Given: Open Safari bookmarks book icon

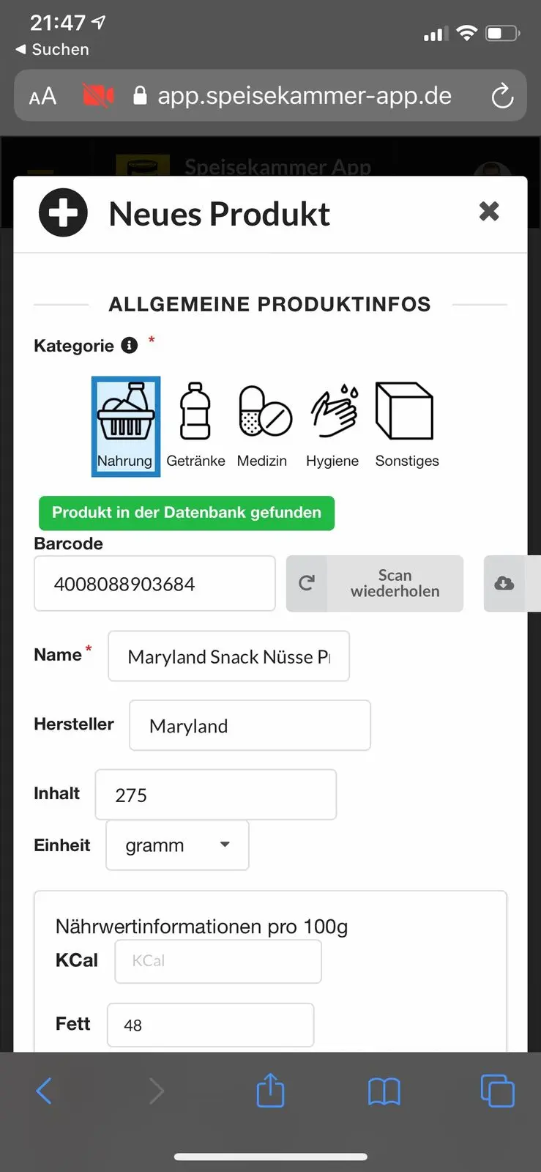Looking at the screenshot, I should click(x=384, y=1091).
